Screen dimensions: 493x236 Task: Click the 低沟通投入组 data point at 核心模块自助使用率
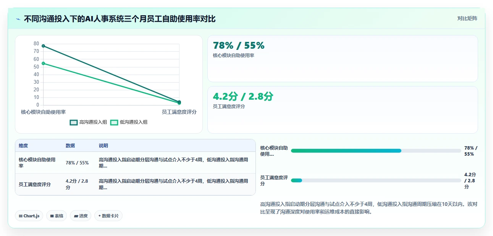(44, 64)
